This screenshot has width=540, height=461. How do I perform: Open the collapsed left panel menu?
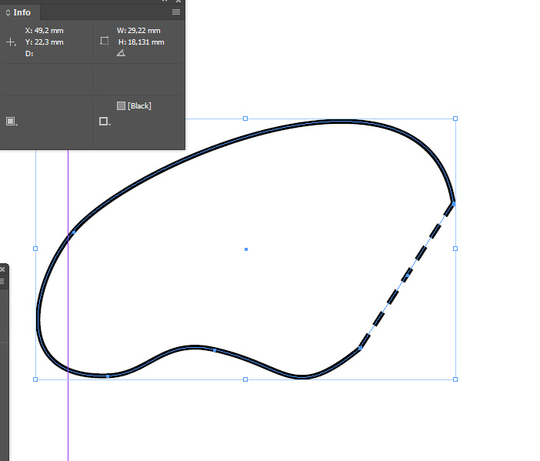2,282
